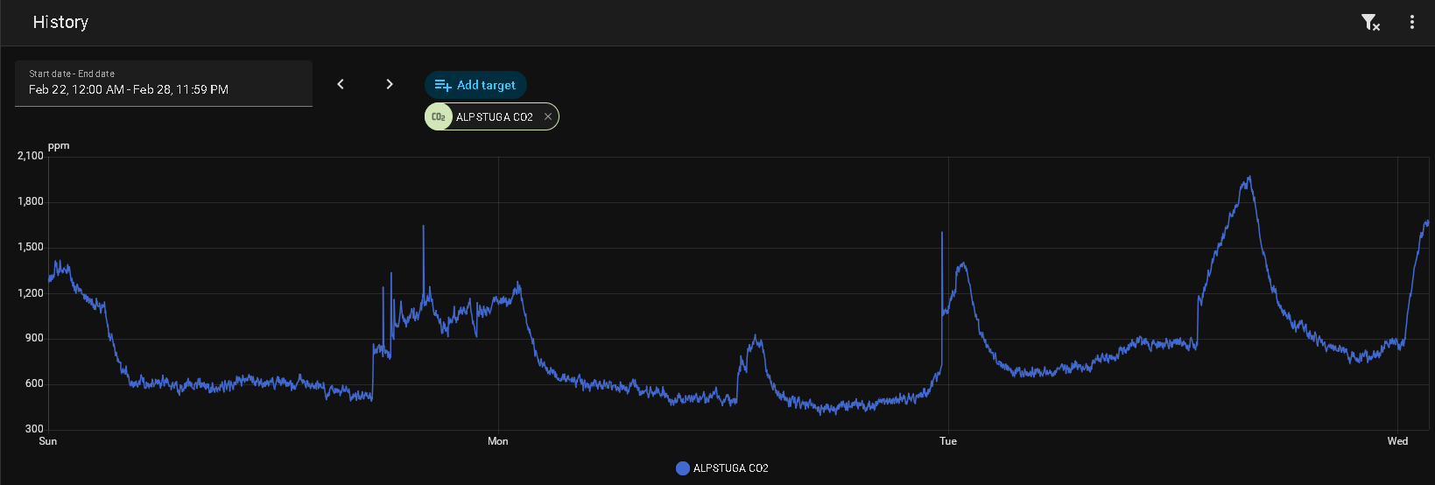The height and width of the screenshot is (485, 1435).
Task: Remove the ALPSTUGA CO2 chip
Action: (x=548, y=116)
